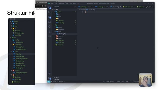Open the Extensions view
This screenshot has height=90, width=161.
50,26
